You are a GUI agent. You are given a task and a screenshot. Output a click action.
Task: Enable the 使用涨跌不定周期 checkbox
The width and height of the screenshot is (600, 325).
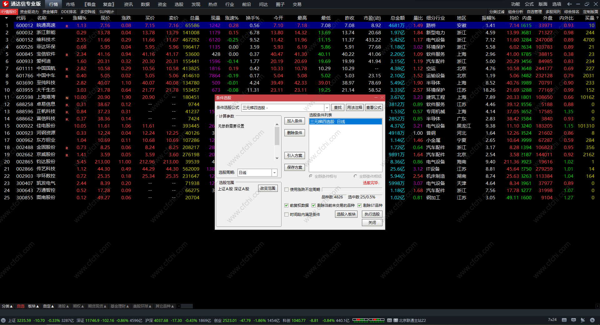(x=287, y=189)
